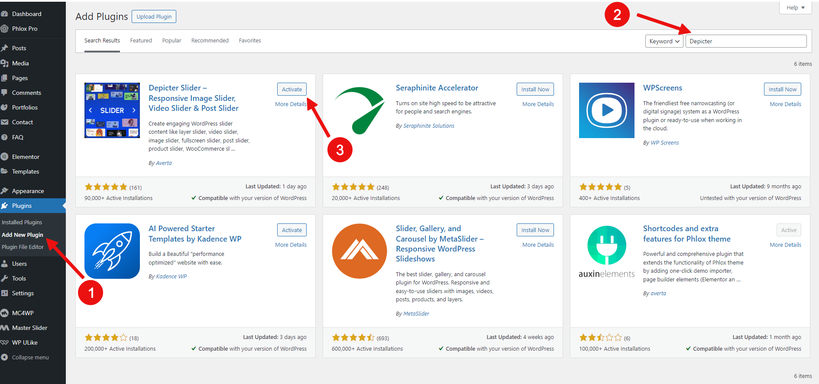The width and height of the screenshot is (819, 384).
Task: Click the Kadence rocket logo thumbnail
Action: click(112, 251)
